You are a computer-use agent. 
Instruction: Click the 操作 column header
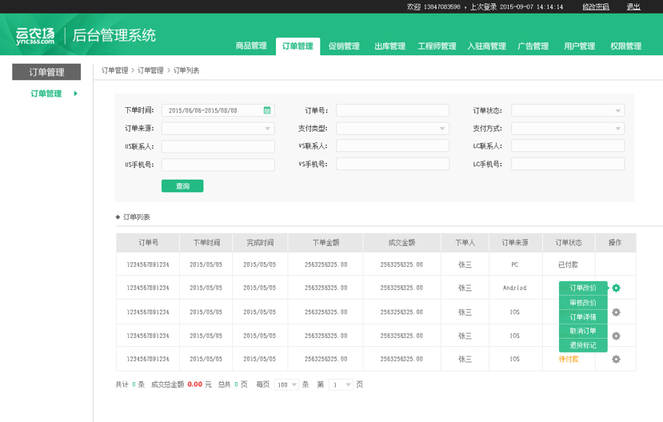point(615,242)
